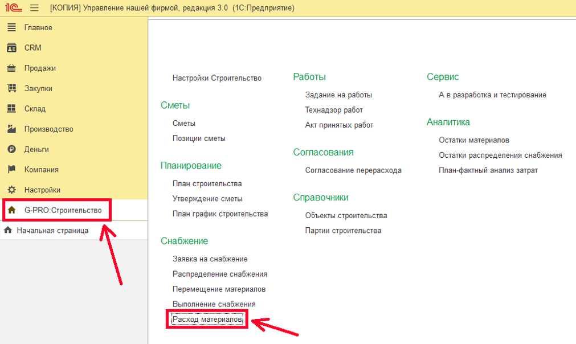Open the G-PRO:Строительство section

tap(63, 210)
